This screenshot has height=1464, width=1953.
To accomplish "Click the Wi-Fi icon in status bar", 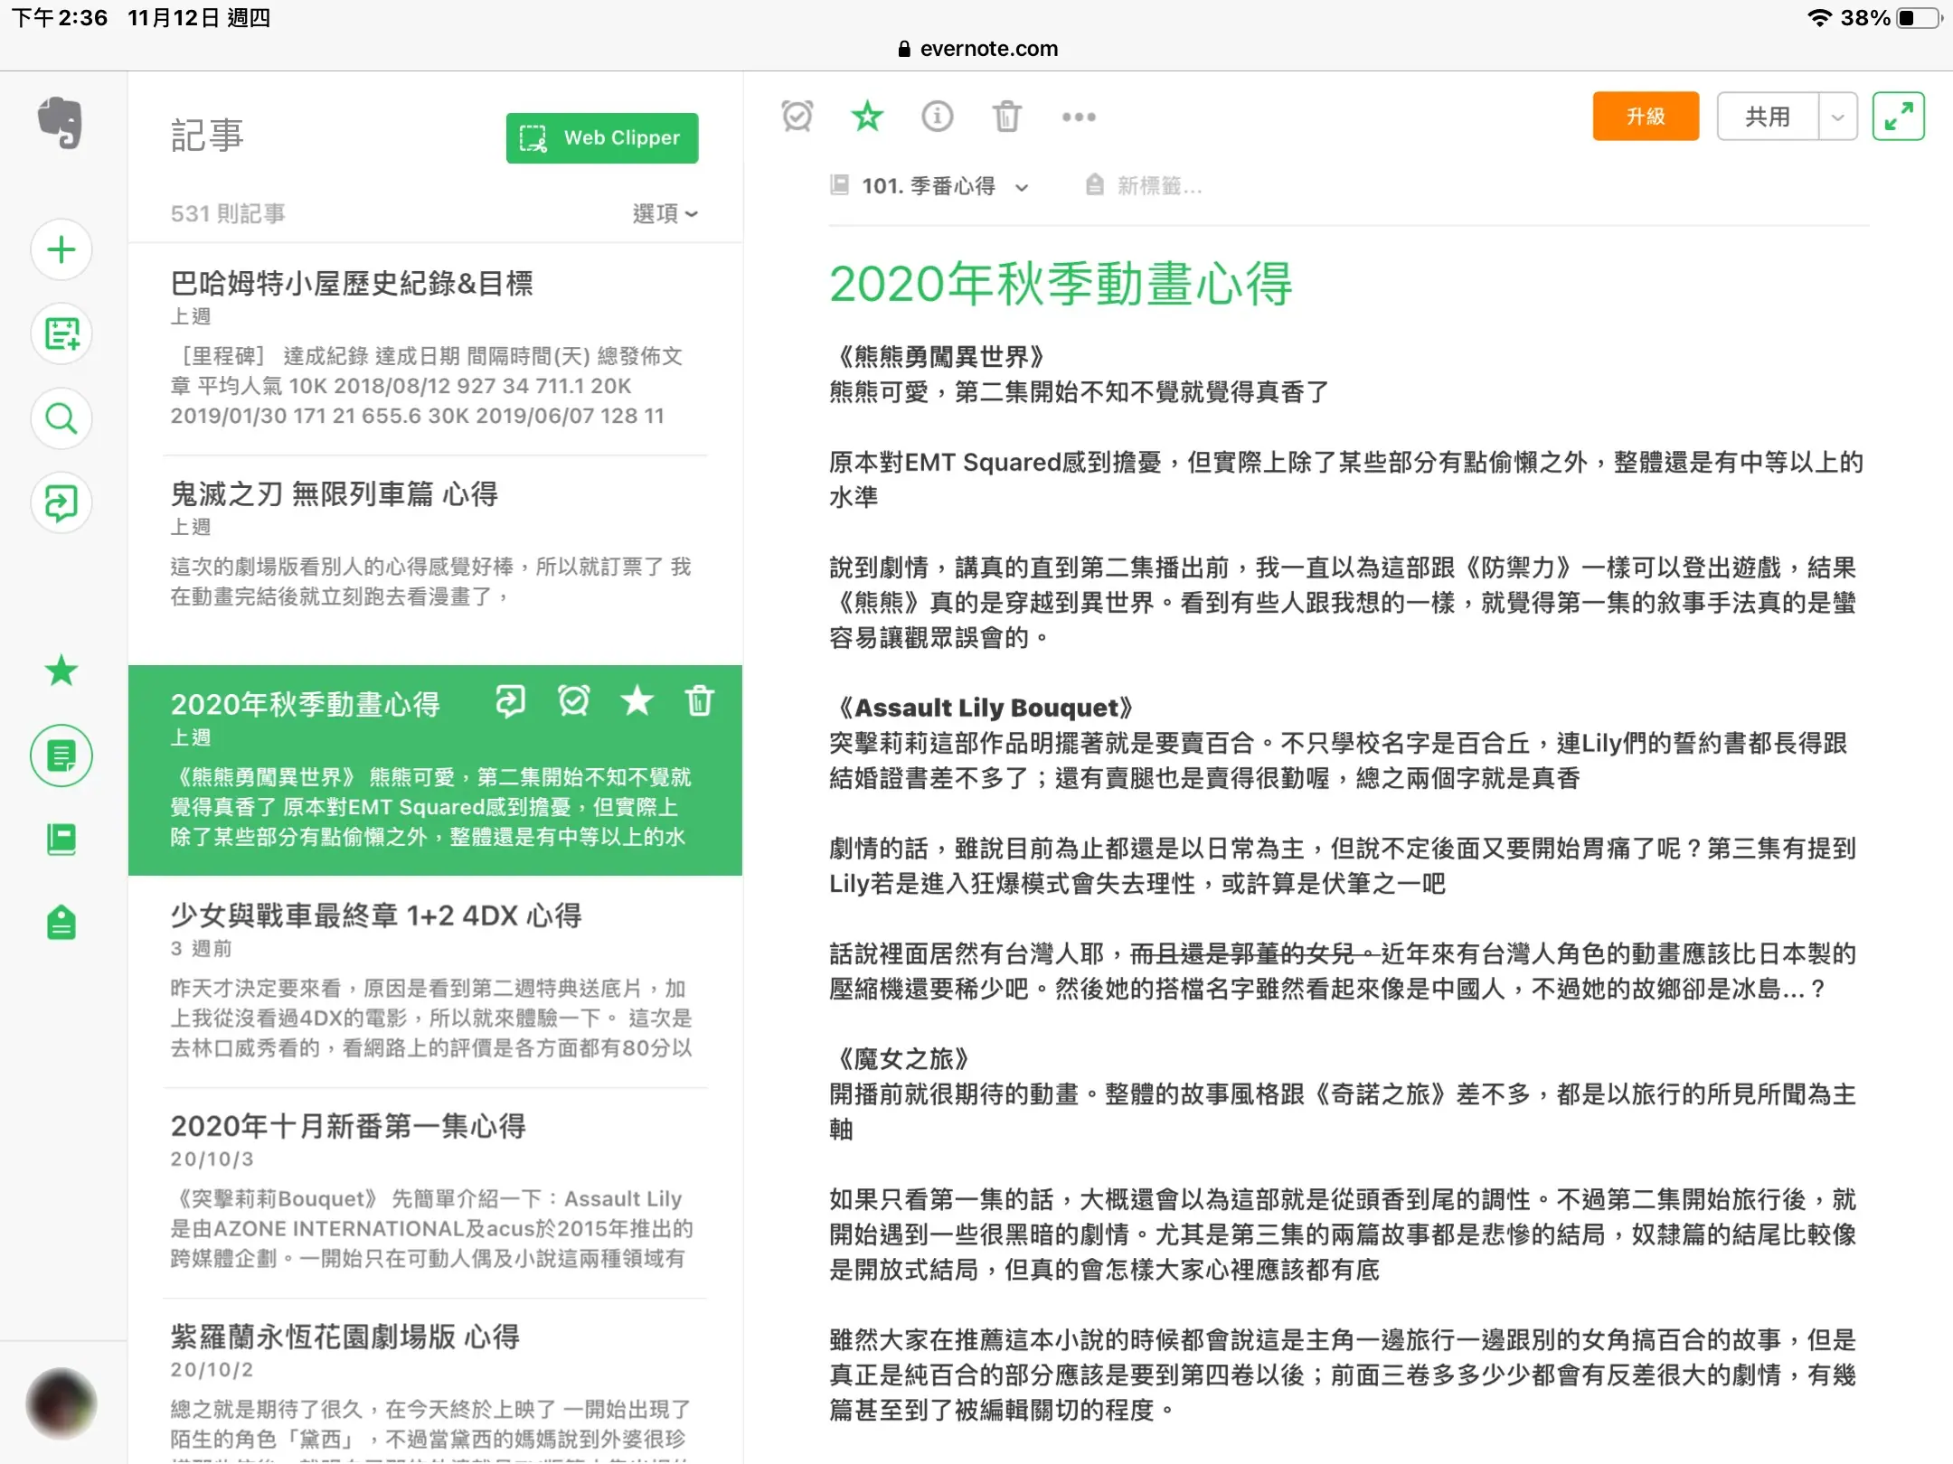I will [x=1819, y=18].
